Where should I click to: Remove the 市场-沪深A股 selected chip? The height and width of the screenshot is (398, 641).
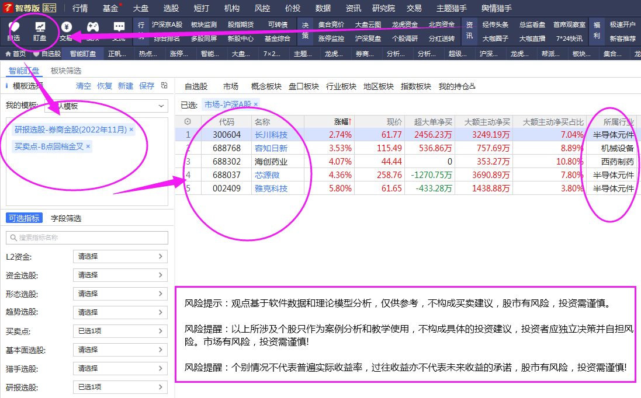(255, 104)
